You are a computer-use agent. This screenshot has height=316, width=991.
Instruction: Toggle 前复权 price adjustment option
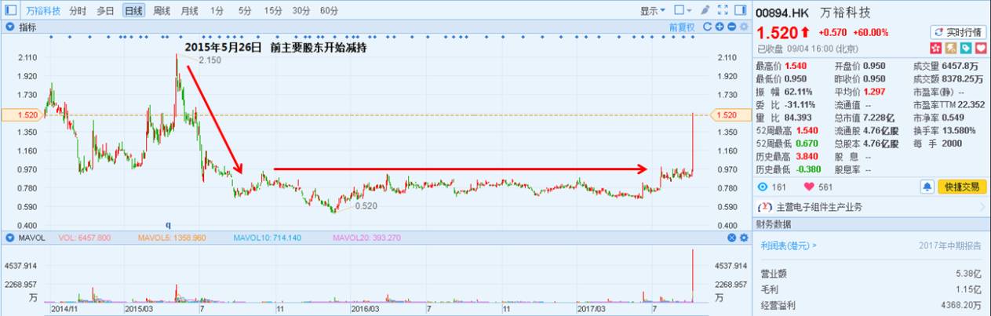click(682, 27)
